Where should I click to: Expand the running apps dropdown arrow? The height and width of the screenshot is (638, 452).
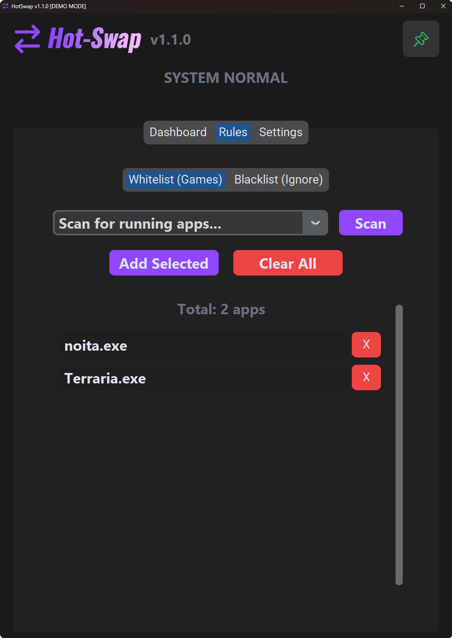[315, 223]
